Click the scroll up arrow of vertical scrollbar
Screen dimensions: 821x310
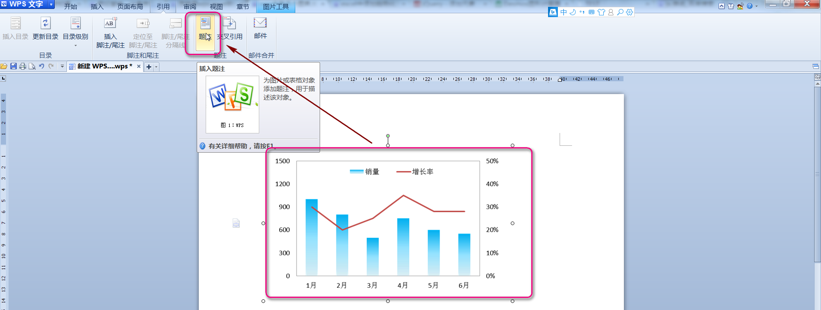(818, 84)
